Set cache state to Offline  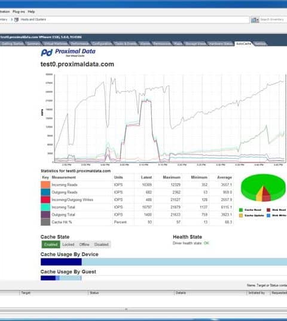pyautogui.click(x=84, y=244)
